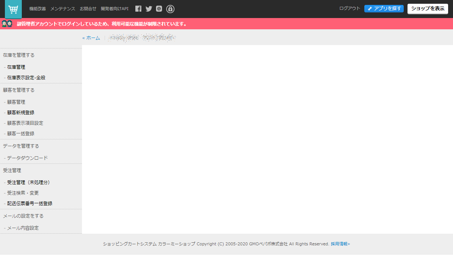
Task: Open 顧客管理 in the sidebar
Action: [x=16, y=102]
